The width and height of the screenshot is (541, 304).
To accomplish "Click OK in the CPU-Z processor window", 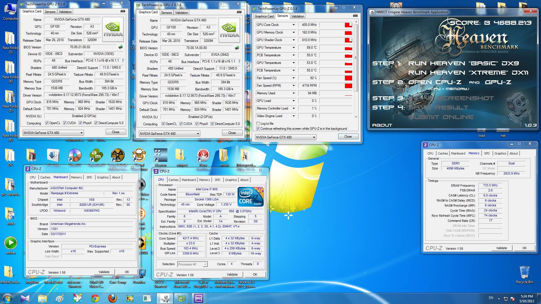I will tap(255, 274).
